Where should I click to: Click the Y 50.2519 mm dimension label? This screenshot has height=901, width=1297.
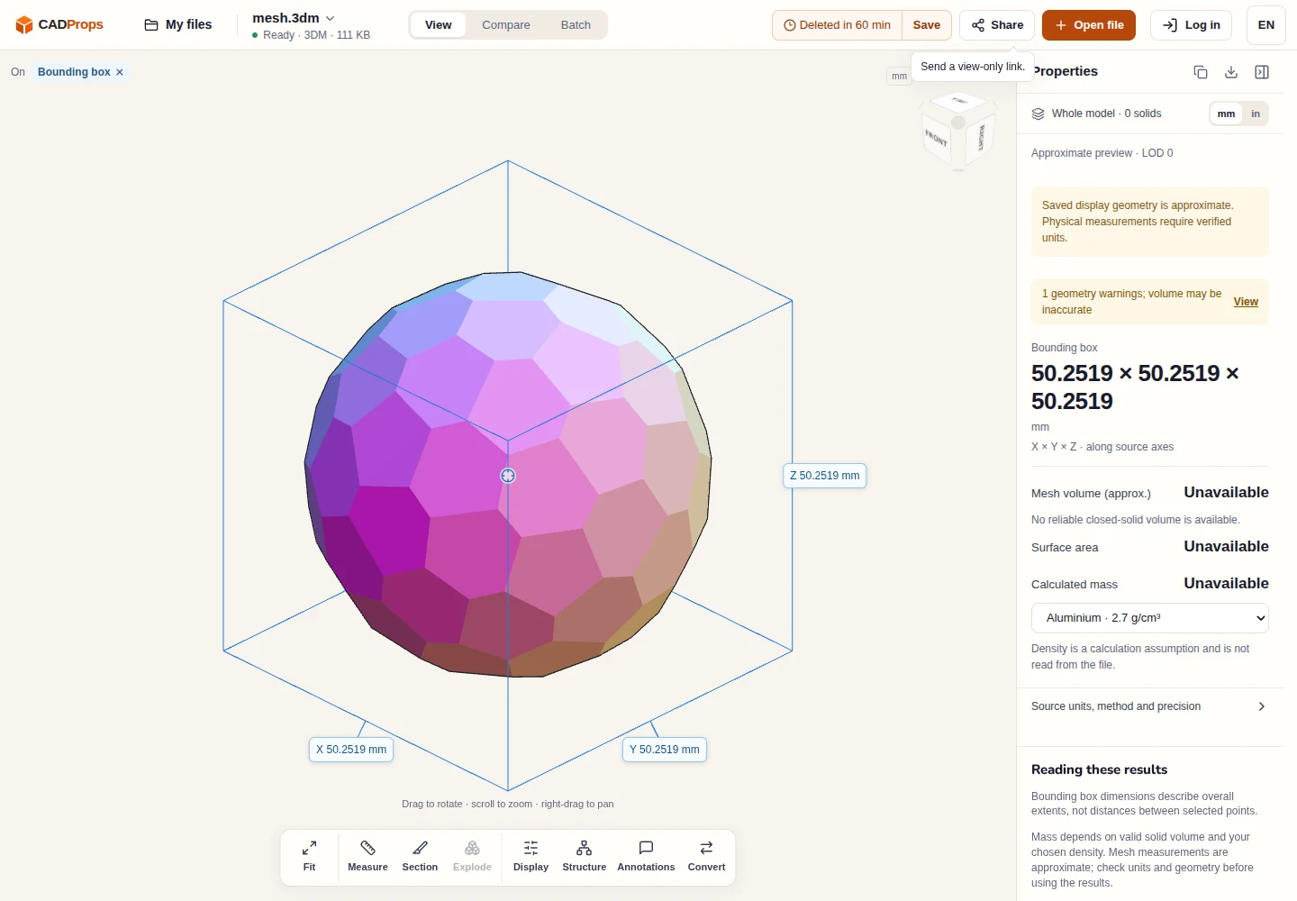click(665, 750)
